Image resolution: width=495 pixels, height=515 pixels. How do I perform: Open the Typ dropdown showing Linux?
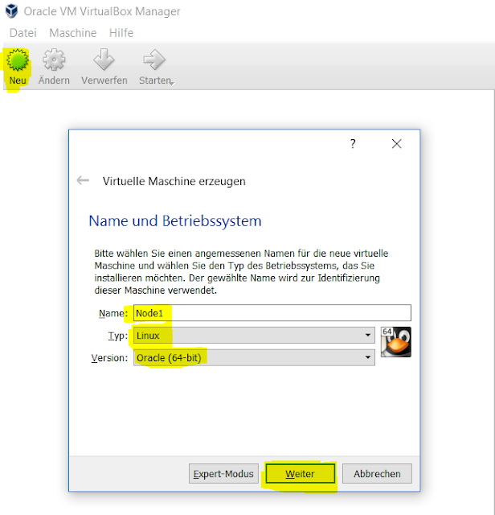coord(254,335)
